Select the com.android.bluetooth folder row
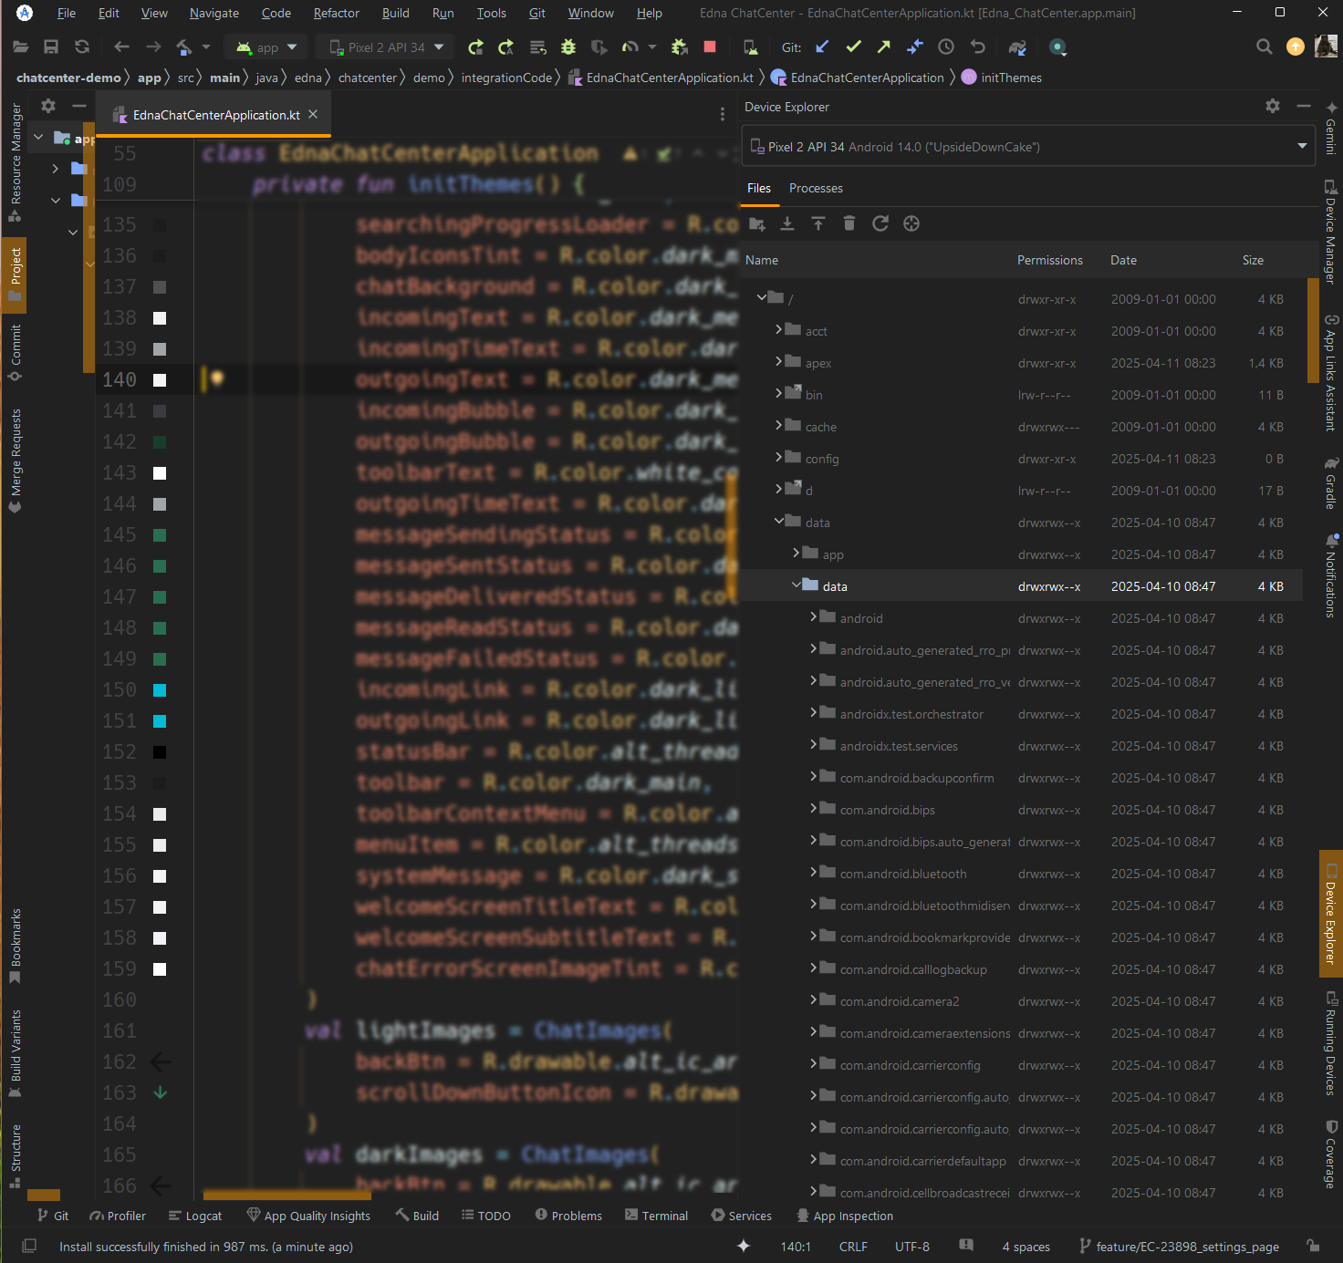This screenshot has height=1263, width=1343. point(903,874)
